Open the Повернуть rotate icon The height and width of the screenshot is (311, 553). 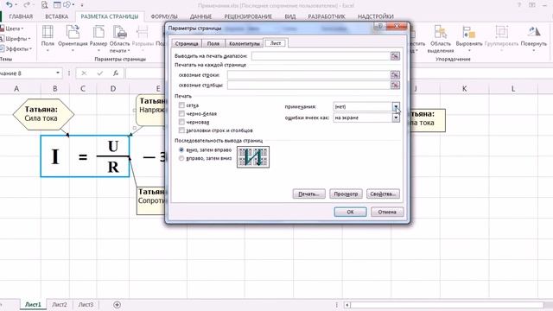coord(534,32)
